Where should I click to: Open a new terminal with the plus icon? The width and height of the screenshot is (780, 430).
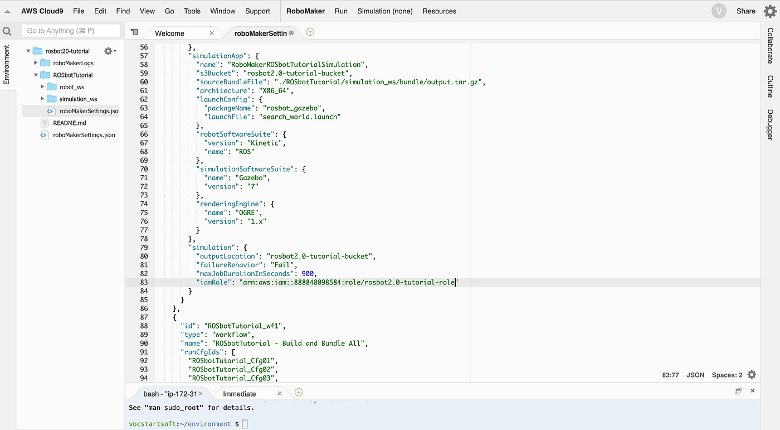(x=299, y=393)
